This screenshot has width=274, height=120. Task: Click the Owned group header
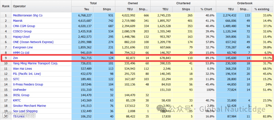133,3
